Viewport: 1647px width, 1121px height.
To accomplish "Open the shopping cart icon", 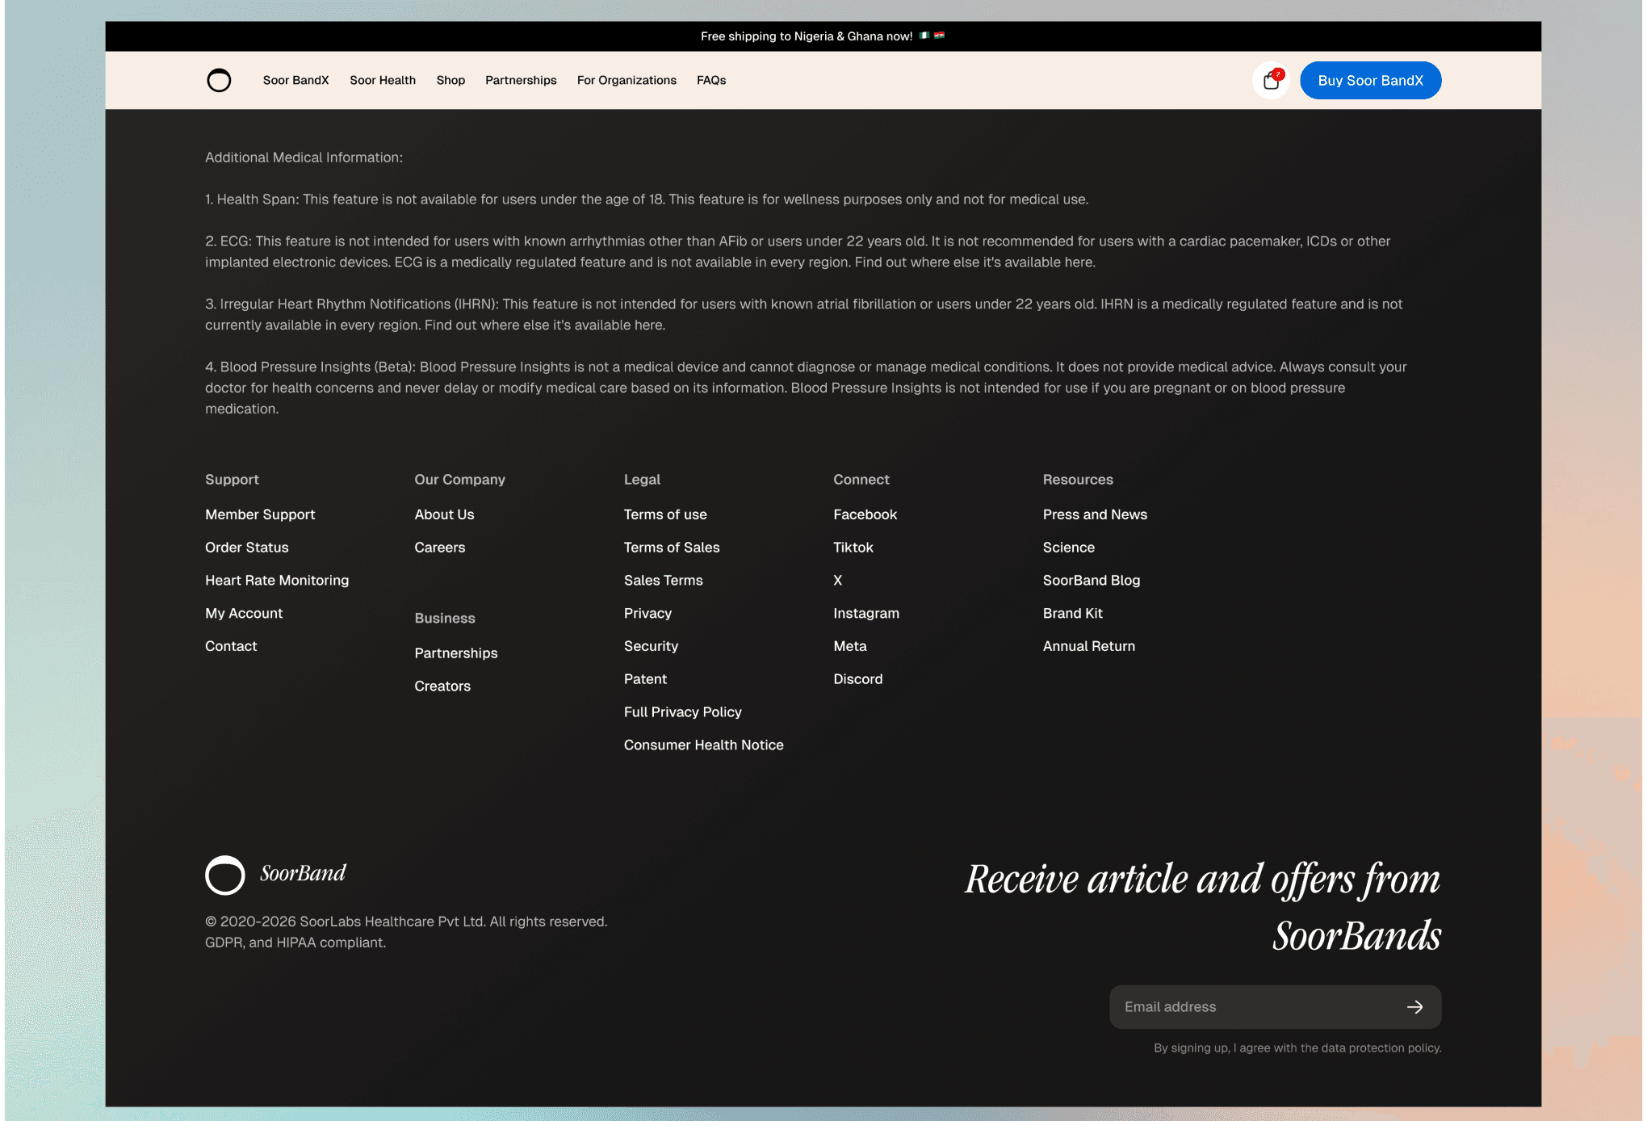I will point(1271,80).
